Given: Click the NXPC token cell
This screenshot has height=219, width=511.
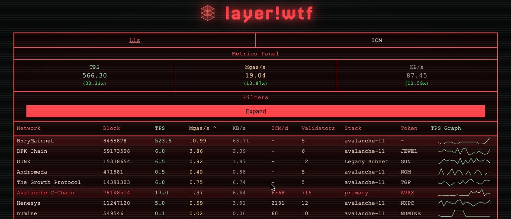Looking at the screenshot, I should coord(407,203).
